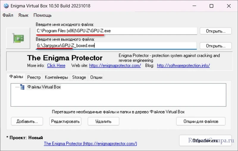Open the Storage tab
This screenshot has width=238, height=151.
[x=79, y=77]
